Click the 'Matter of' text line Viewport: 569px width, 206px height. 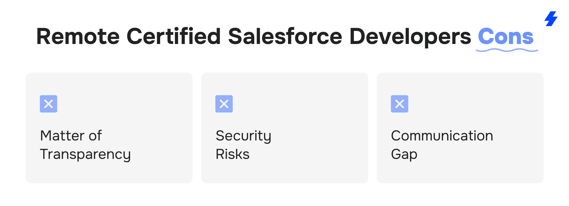pos(71,136)
